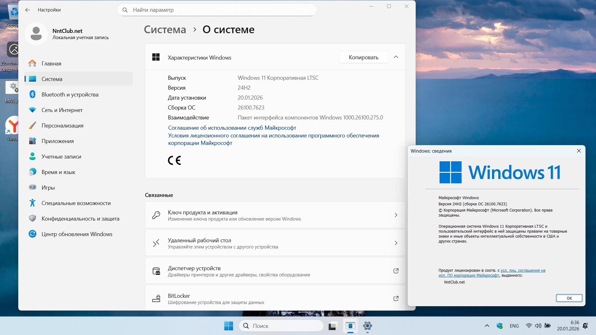Click the back arrow in Settings
The width and height of the screenshot is (596, 335).
pyautogui.click(x=28, y=10)
